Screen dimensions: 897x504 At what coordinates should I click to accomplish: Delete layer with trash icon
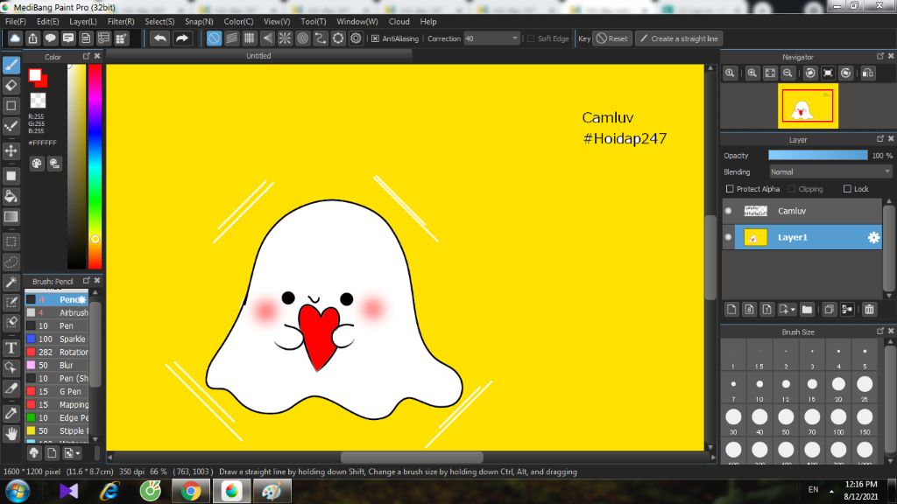pos(870,309)
